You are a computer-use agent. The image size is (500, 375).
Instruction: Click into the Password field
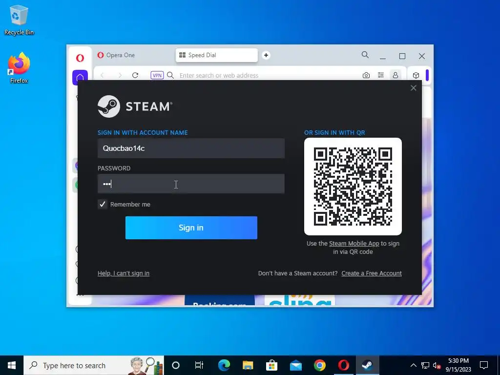(191, 184)
